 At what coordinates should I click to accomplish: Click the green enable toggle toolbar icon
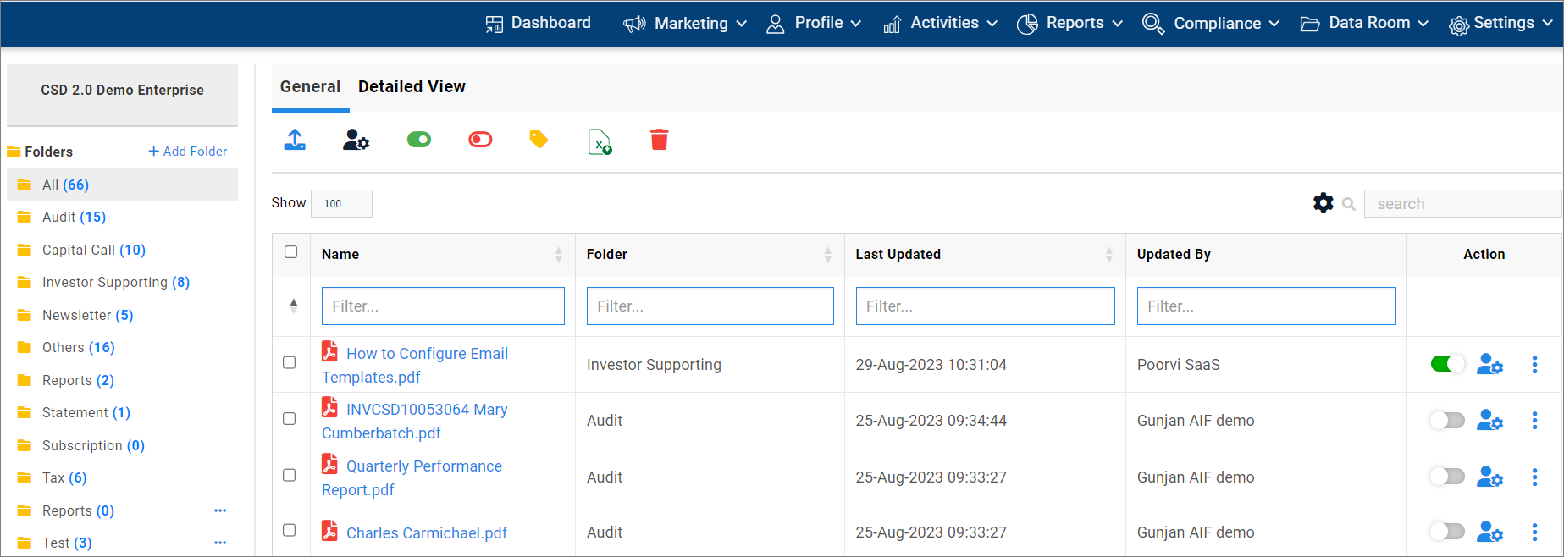click(x=419, y=140)
